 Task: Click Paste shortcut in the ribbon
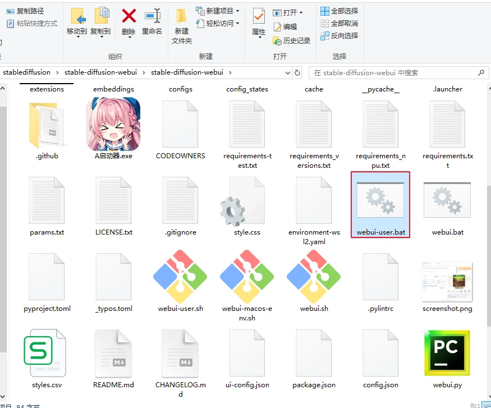tap(32, 24)
